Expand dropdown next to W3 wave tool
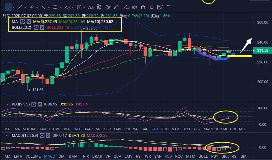This screenshot has width=272, height=160. 73,7
